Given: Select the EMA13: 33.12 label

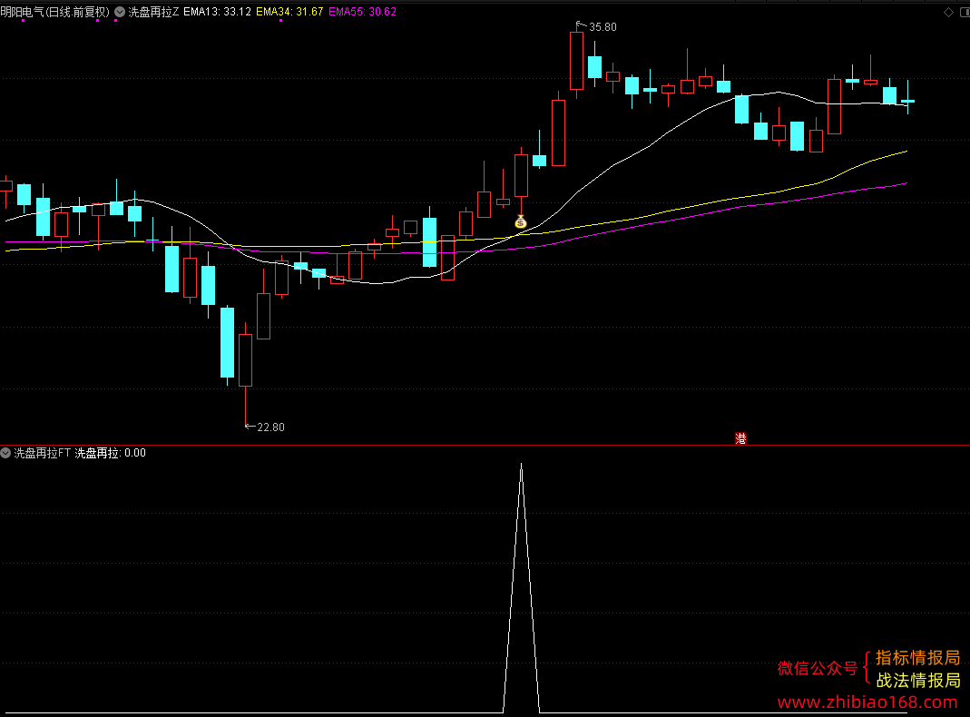Looking at the screenshot, I should coord(217,12).
